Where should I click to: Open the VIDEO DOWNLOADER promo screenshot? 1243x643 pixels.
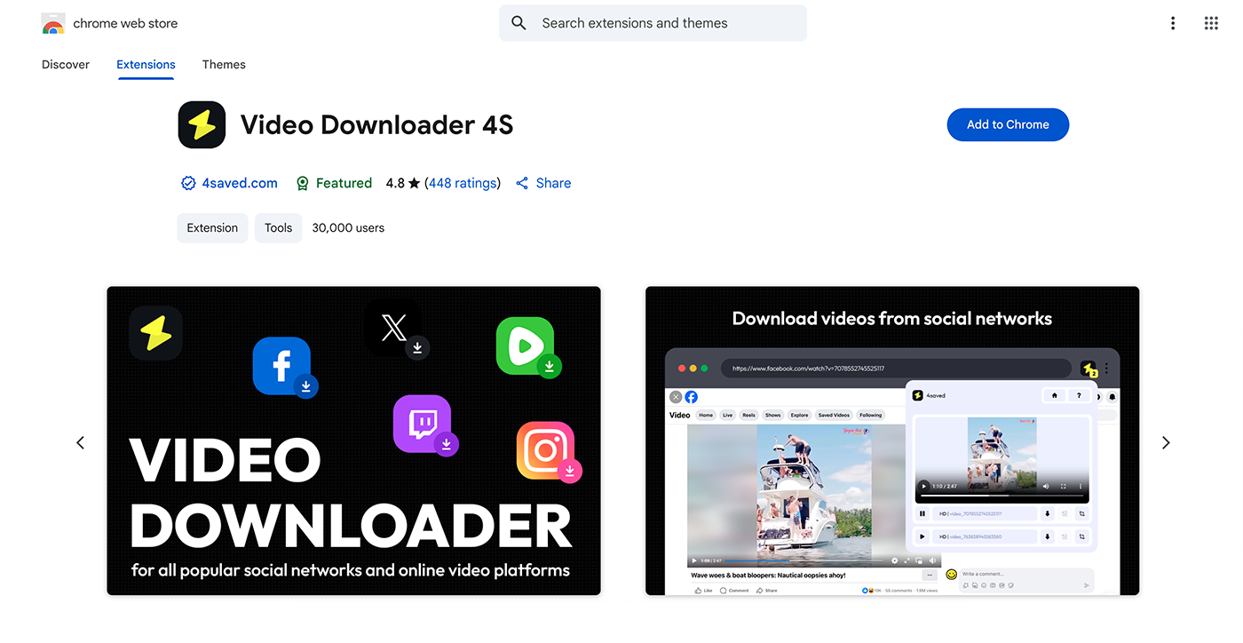353,441
